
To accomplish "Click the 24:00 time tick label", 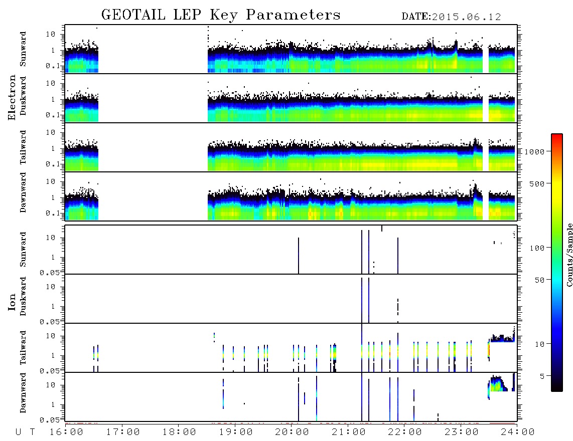I will click(518, 432).
